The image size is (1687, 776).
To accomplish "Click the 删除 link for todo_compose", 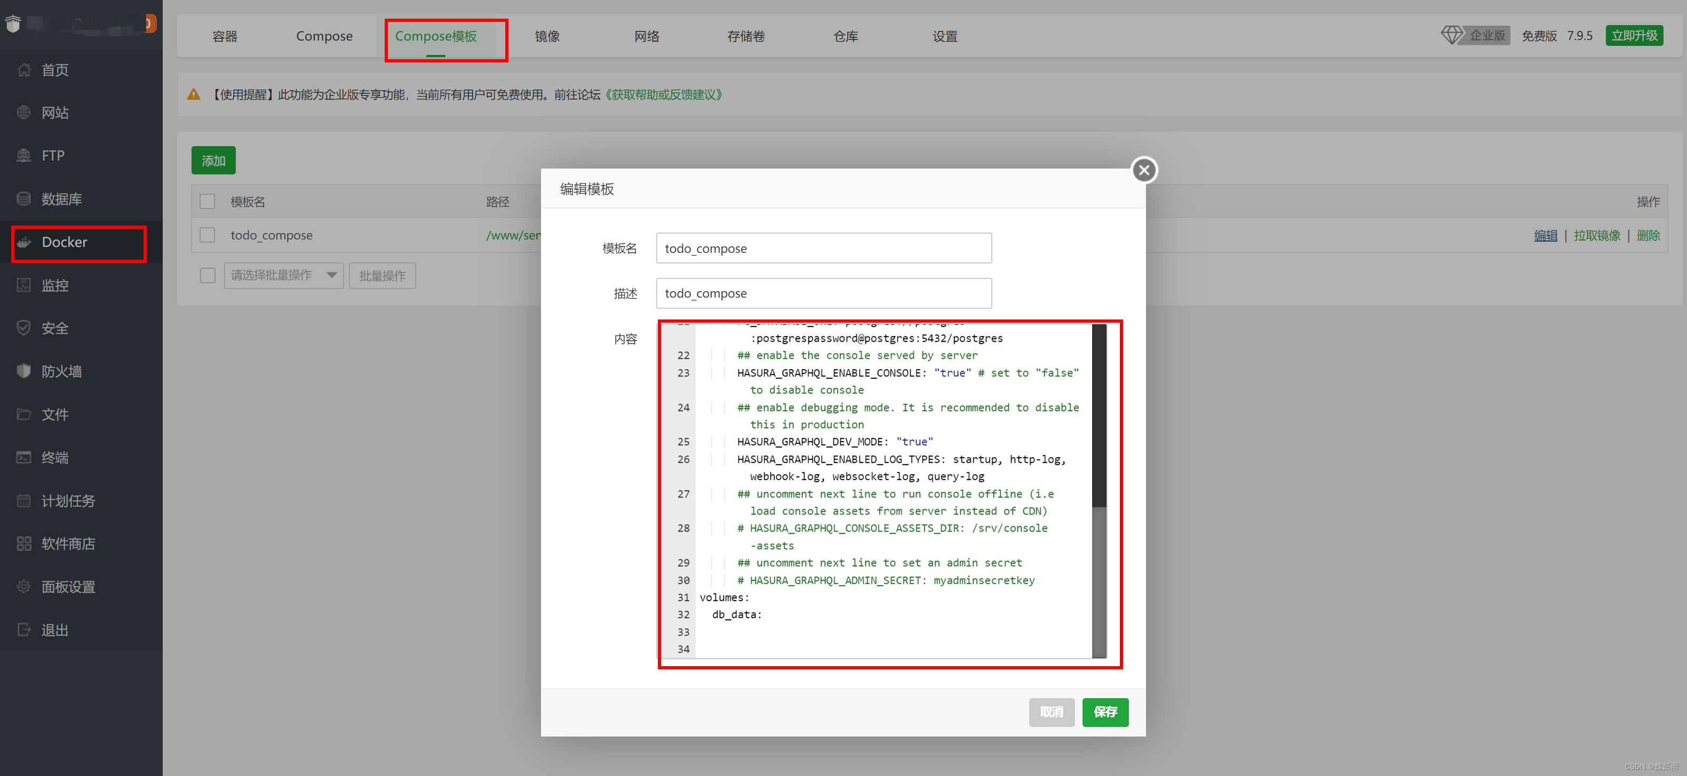I will [x=1649, y=236].
